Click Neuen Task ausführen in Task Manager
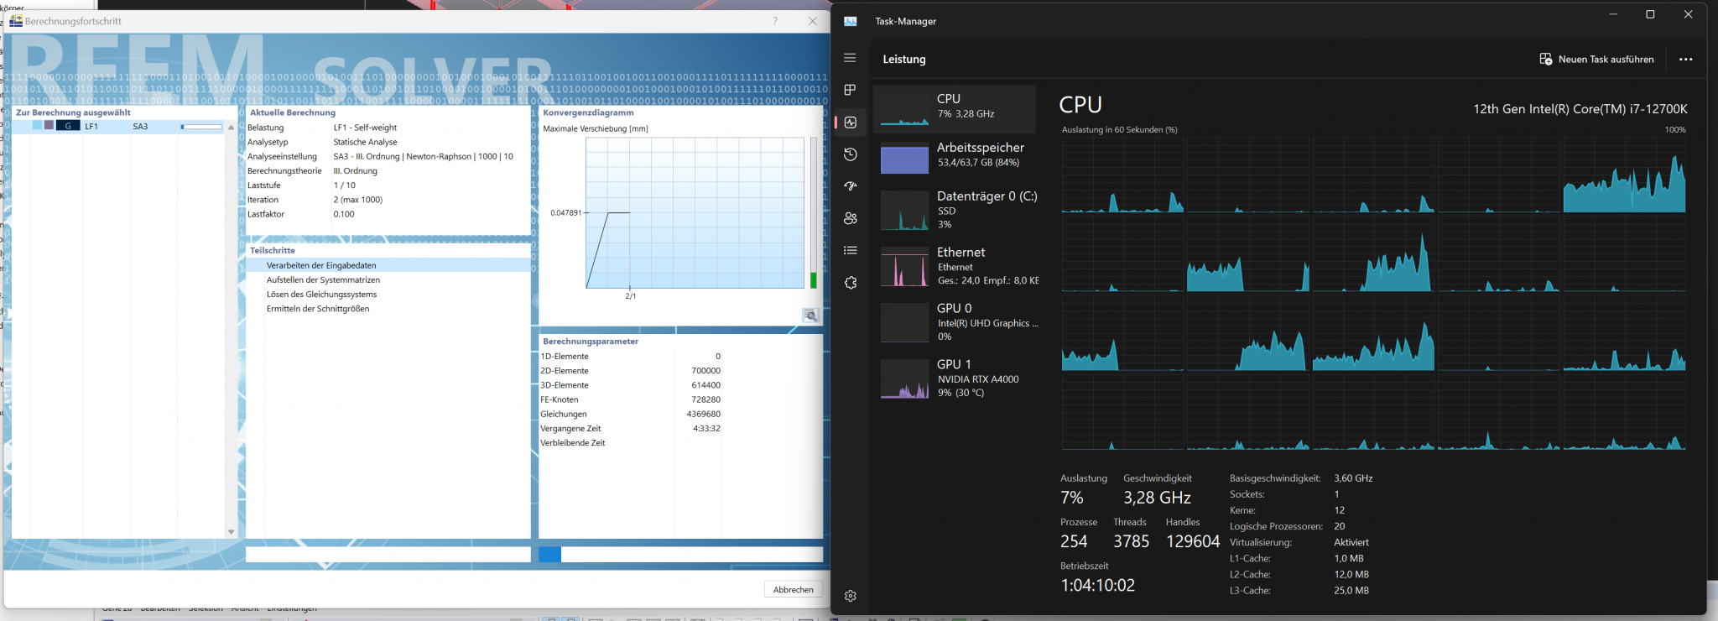1718x621 pixels. tap(1596, 60)
